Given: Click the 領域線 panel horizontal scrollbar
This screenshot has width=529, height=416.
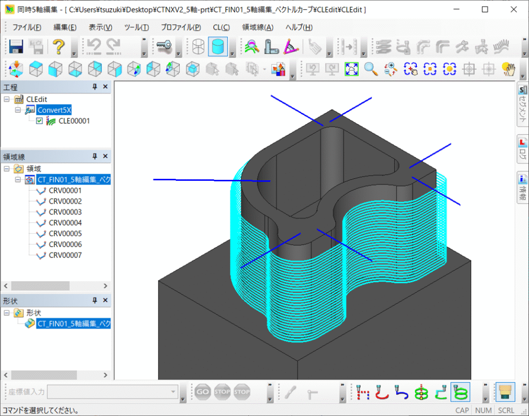Looking at the screenshot, I should click(41, 286).
